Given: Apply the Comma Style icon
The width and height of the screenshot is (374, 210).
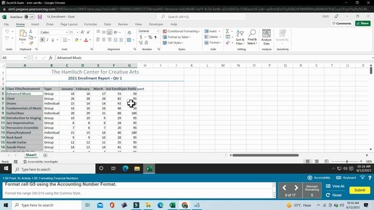Looking at the screenshot, I should point(155,37).
